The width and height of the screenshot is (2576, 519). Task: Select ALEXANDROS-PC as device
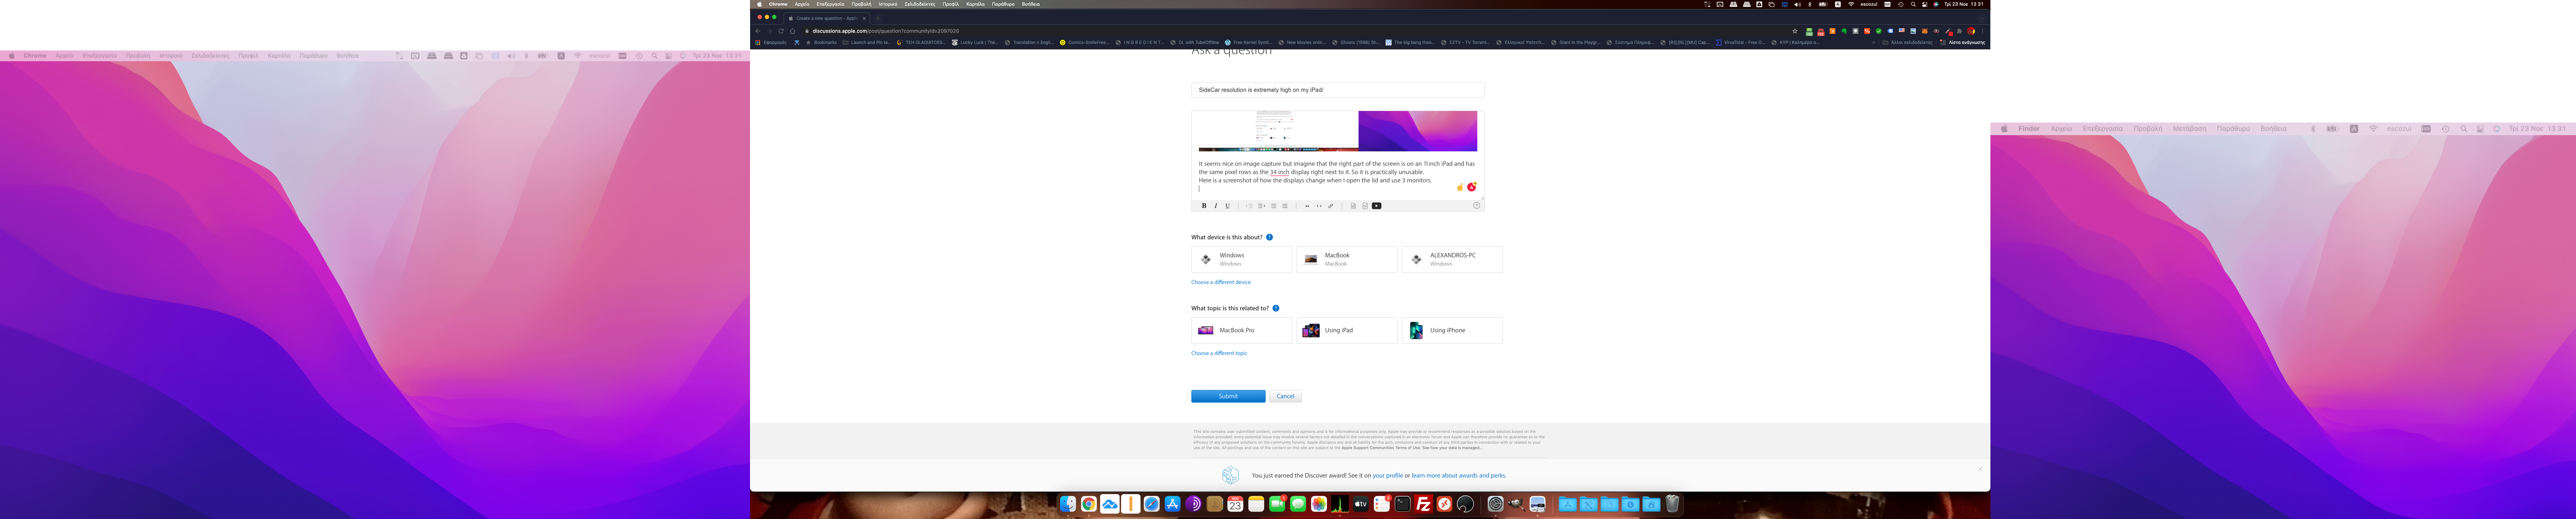pyautogui.click(x=1452, y=259)
